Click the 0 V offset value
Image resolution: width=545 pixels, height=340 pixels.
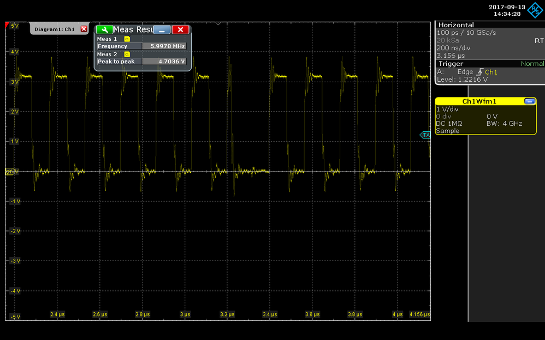click(492, 116)
